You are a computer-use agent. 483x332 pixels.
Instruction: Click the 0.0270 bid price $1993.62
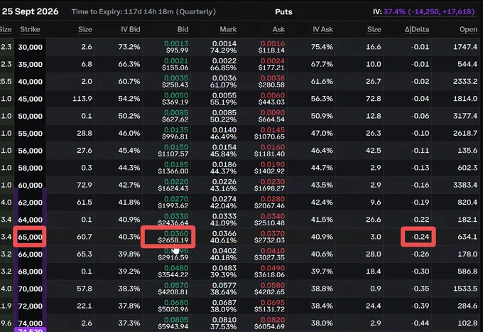(x=173, y=202)
